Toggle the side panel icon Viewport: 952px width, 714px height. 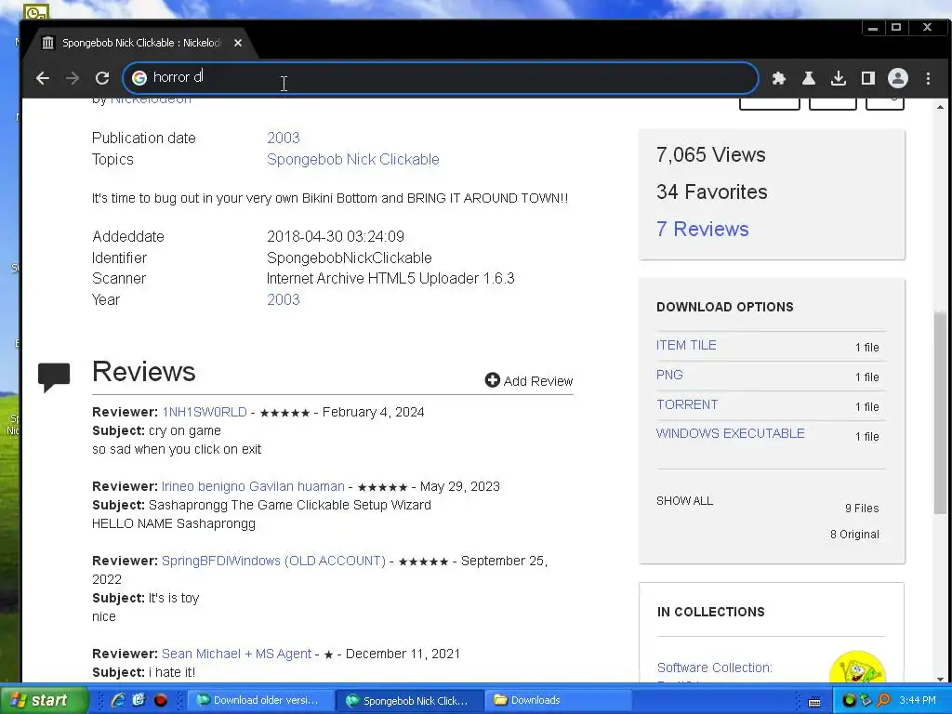(x=868, y=78)
